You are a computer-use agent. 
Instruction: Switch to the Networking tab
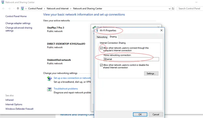[x=102, y=37]
